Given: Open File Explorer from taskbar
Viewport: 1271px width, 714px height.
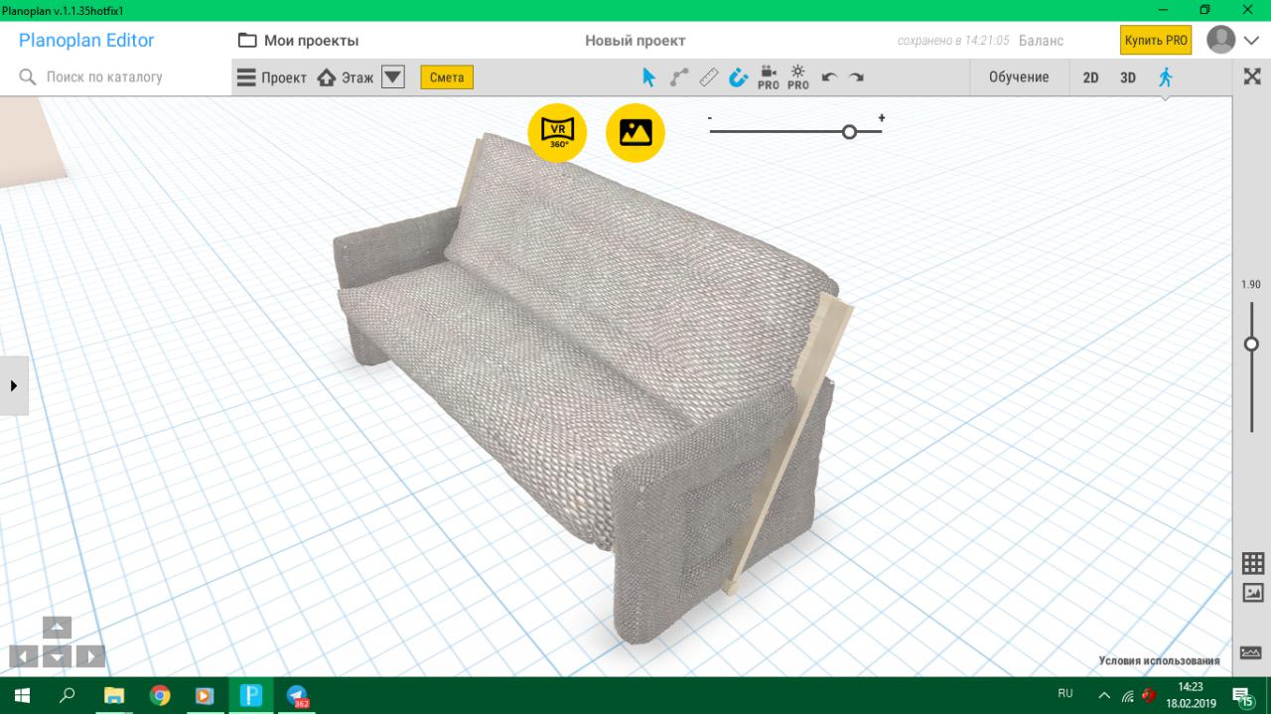Looking at the screenshot, I should click(114, 695).
